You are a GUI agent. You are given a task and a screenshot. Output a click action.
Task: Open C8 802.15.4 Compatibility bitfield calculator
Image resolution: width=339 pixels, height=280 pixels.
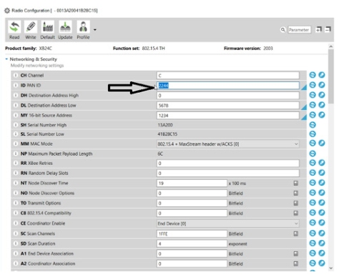coord(296,213)
